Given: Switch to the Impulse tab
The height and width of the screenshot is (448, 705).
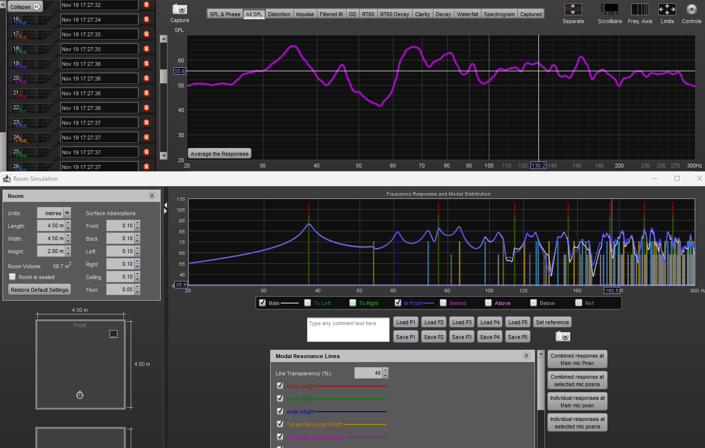Looking at the screenshot, I should coord(305,14).
